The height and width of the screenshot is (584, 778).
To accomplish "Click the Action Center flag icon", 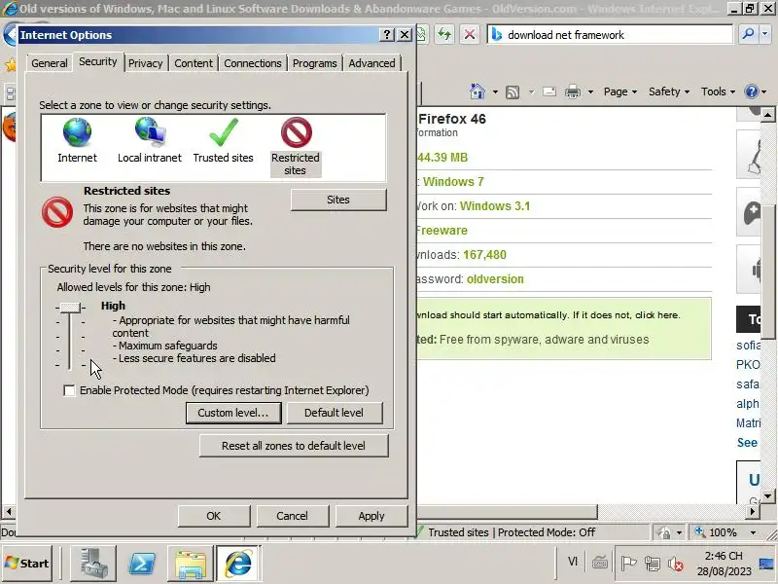I will [x=628, y=564].
